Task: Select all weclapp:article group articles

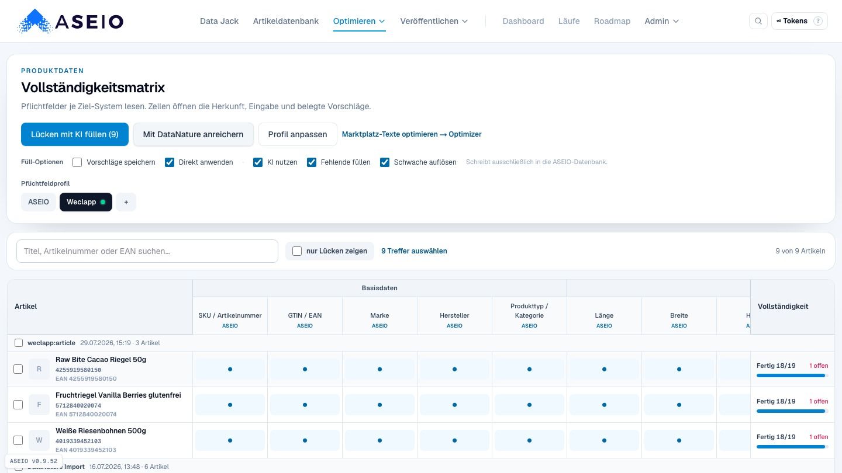Action: (19, 343)
